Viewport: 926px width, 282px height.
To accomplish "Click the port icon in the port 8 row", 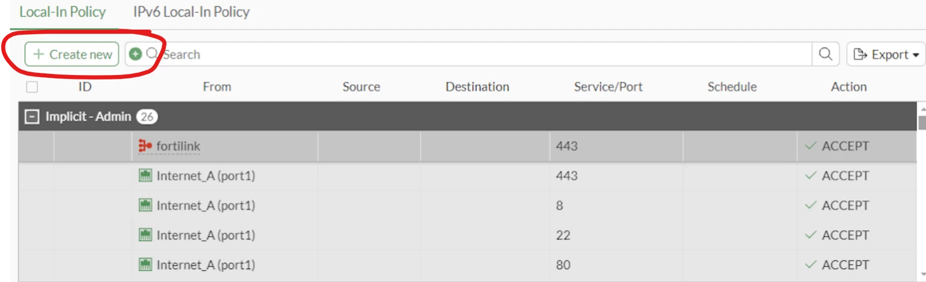I will [145, 205].
